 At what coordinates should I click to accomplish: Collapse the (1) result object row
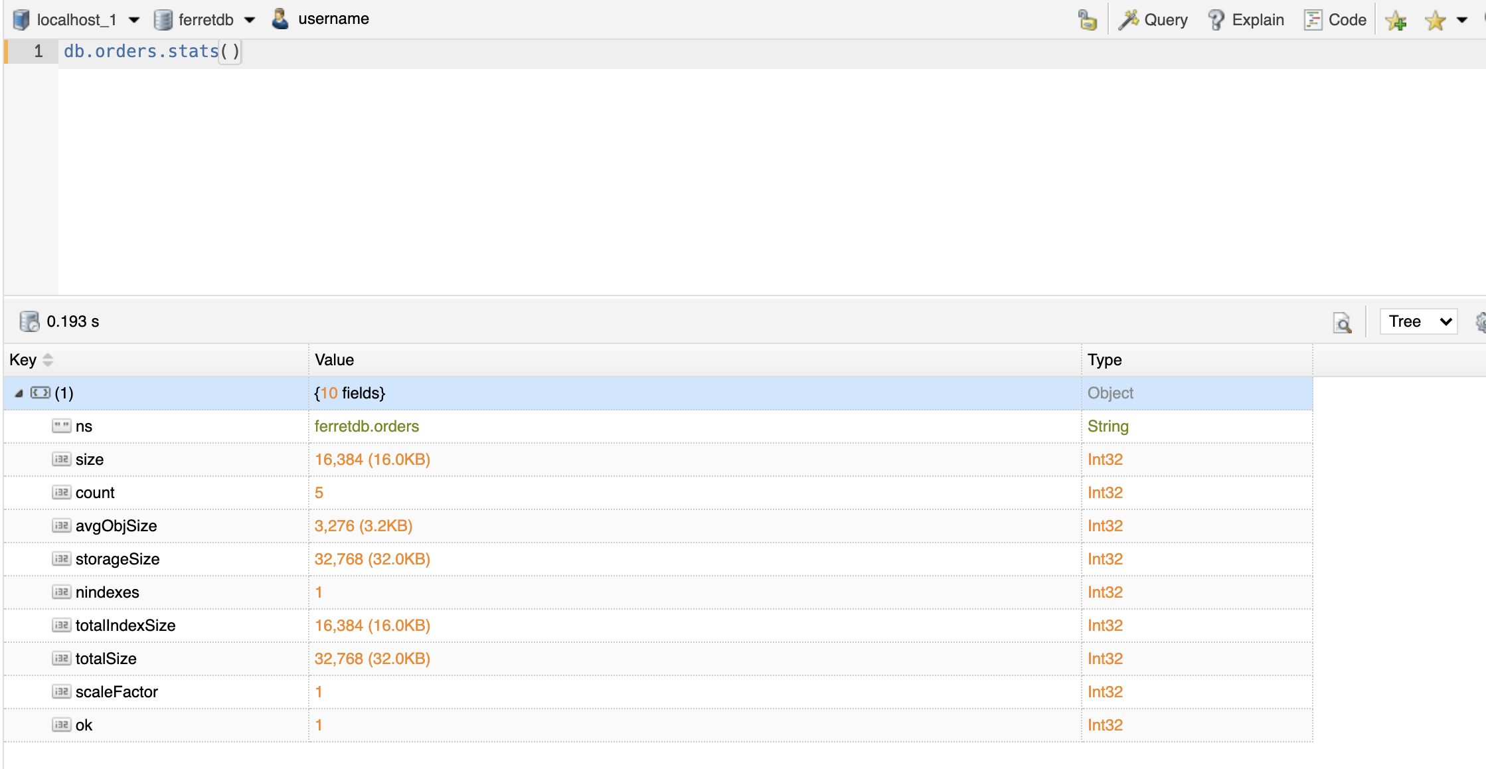[19, 393]
